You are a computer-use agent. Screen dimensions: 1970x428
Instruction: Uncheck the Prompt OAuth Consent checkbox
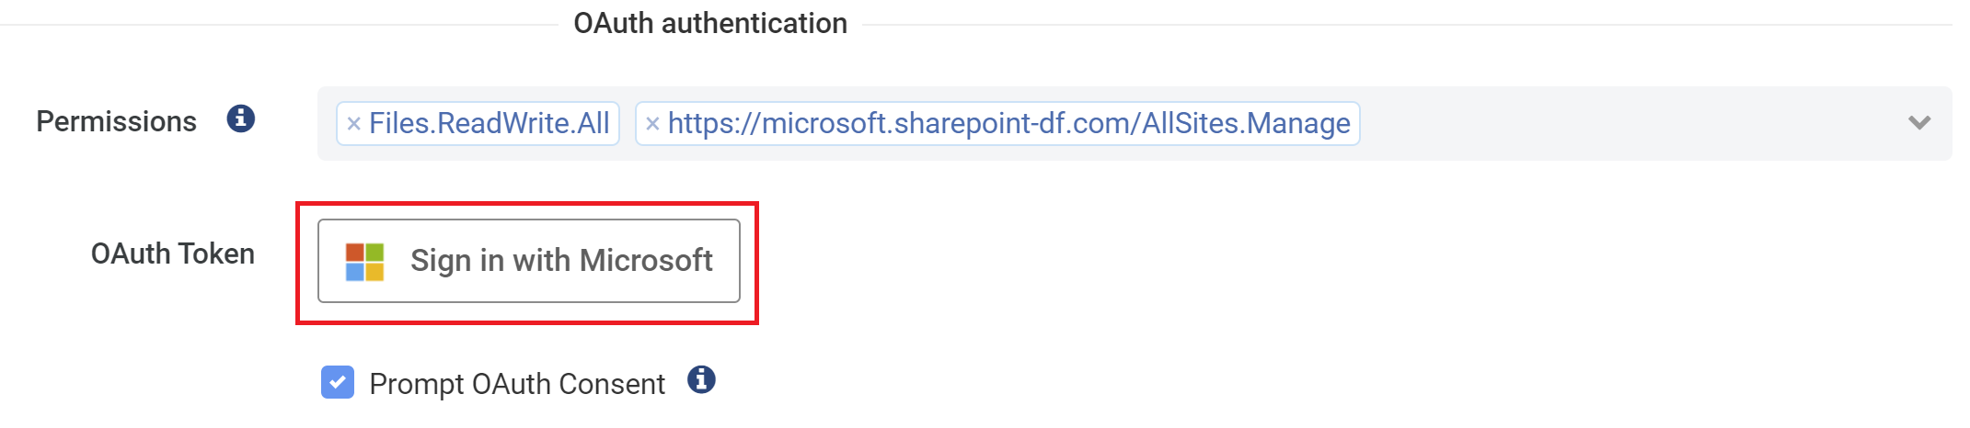pos(338,382)
